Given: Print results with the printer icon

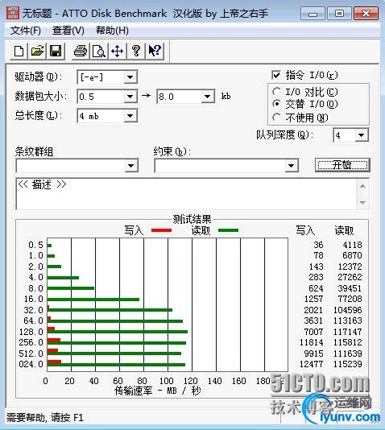Looking at the screenshot, I should pos(81,51).
